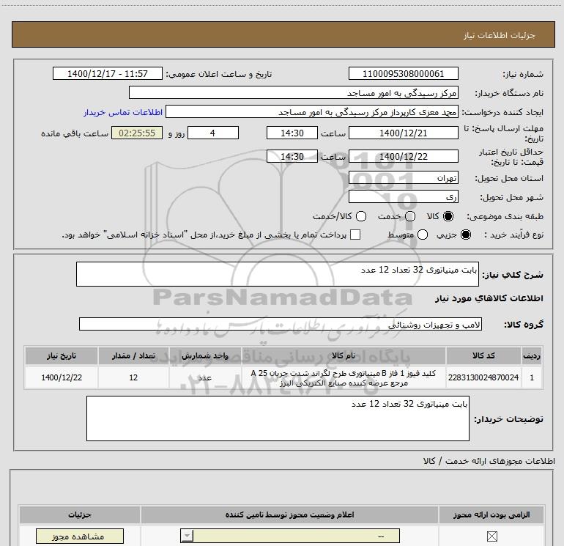The height and width of the screenshot is (546, 564).
Task: Click the delivery province field تهران
Action: tap(403, 178)
